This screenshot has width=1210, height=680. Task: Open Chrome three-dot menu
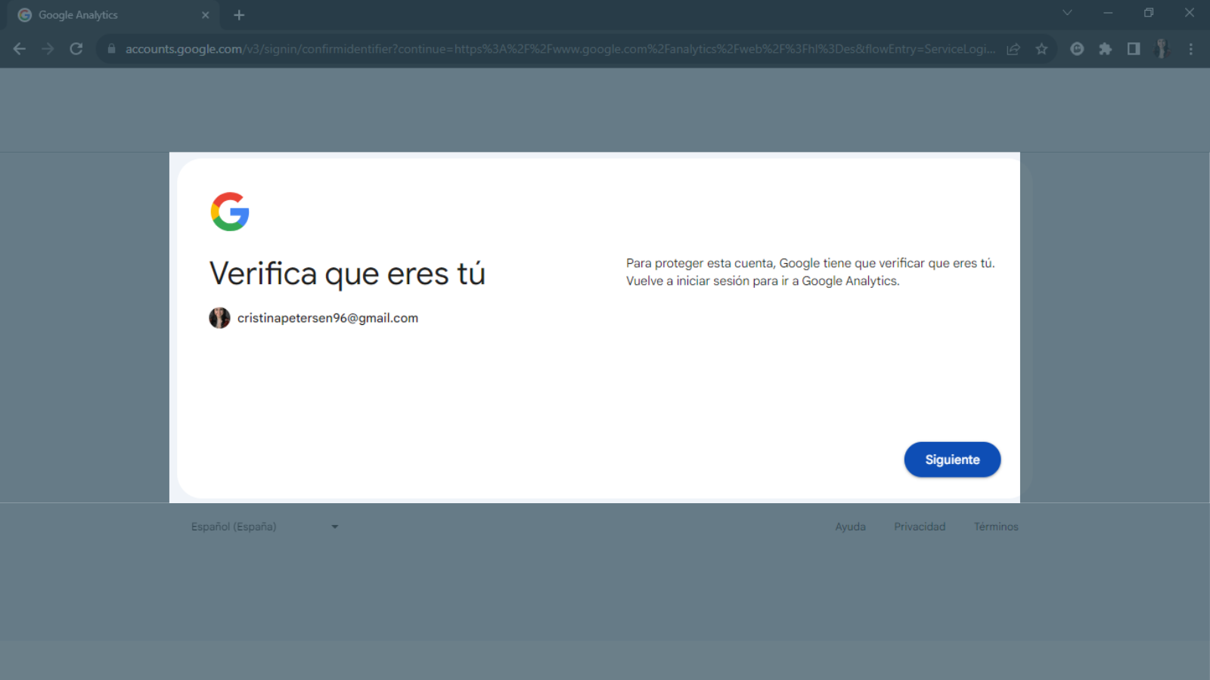coord(1190,49)
